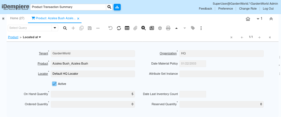This screenshot has width=281, height=117.
Task: Uncheck the Active checkbox
Action: 54,84
